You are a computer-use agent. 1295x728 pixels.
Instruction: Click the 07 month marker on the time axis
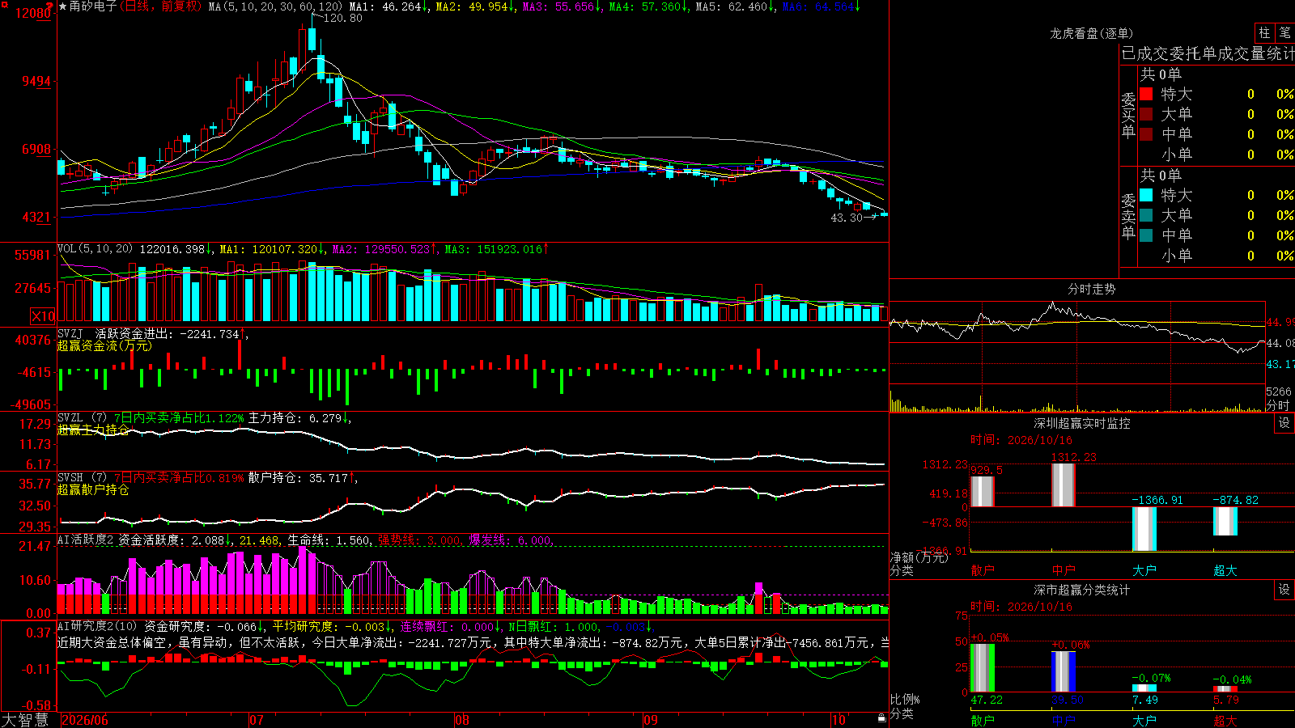[257, 720]
